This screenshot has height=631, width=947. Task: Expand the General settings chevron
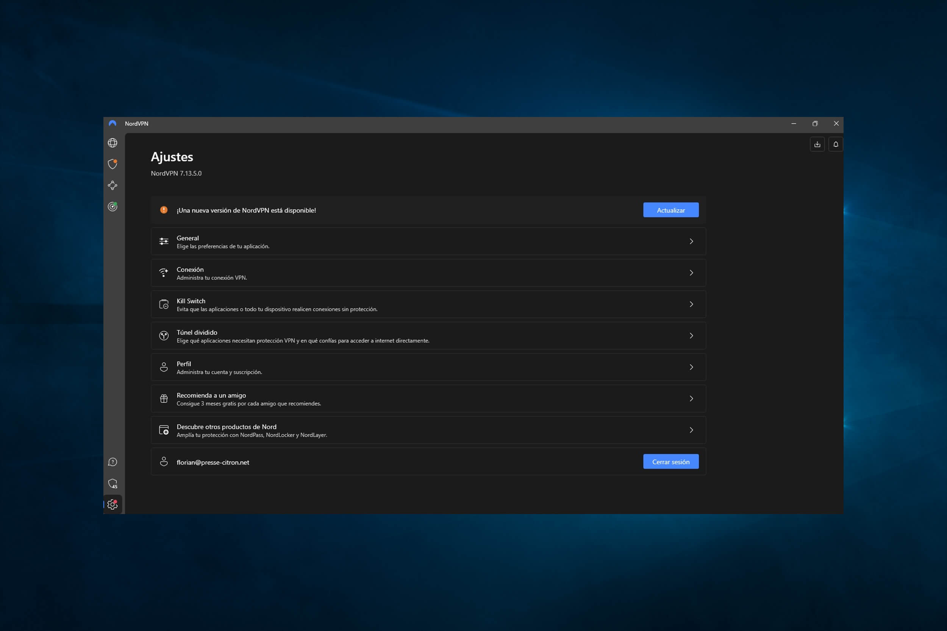pyautogui.click(x=691, y=241)
